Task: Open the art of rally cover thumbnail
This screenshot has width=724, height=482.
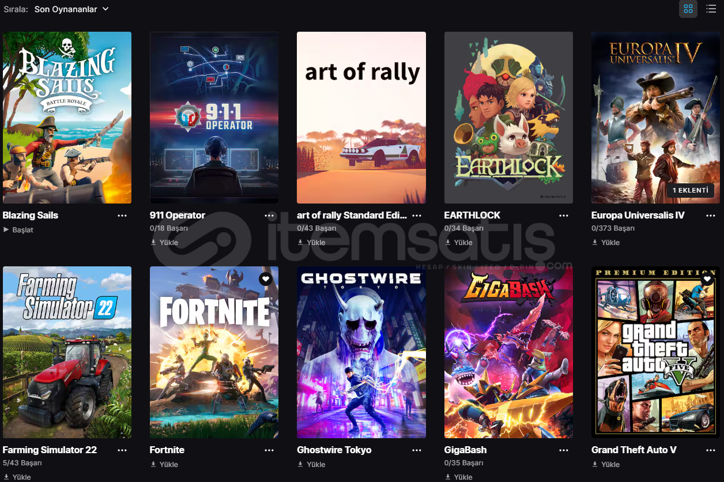Action: tap(361, 118)
